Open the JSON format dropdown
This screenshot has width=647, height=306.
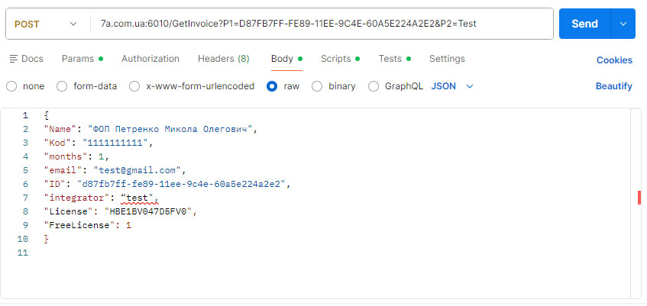pos(452,86)
